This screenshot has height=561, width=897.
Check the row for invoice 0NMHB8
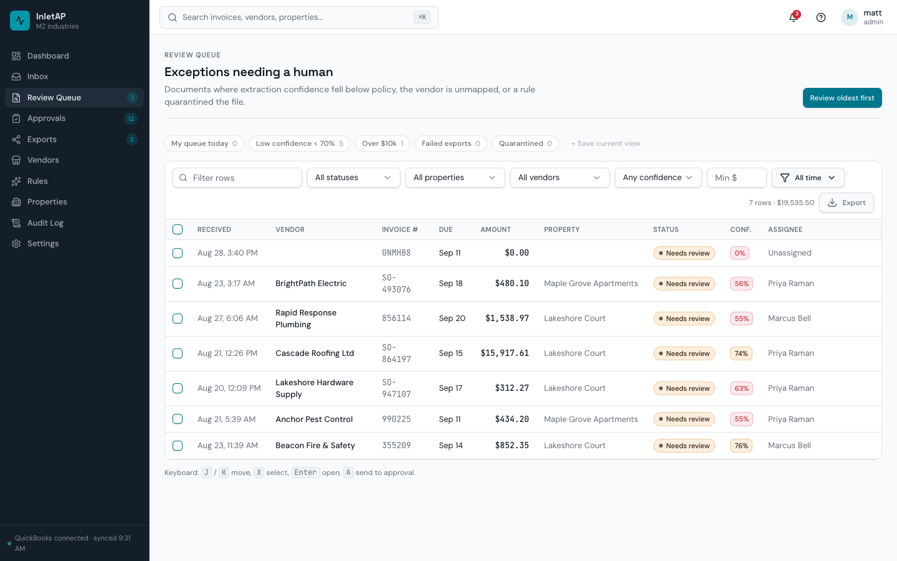pos(178,253)
